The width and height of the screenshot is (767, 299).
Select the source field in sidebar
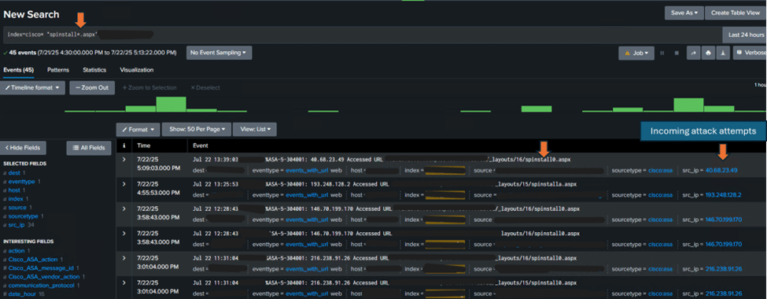17,208
